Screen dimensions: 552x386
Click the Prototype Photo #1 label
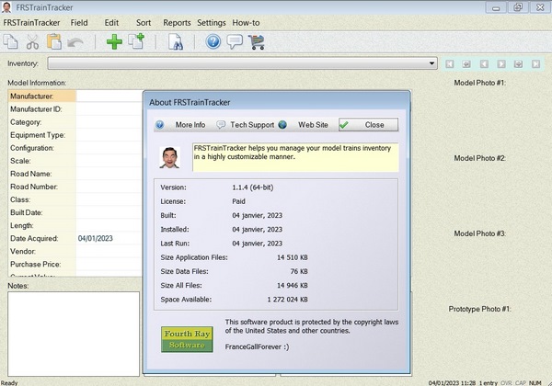479,309
